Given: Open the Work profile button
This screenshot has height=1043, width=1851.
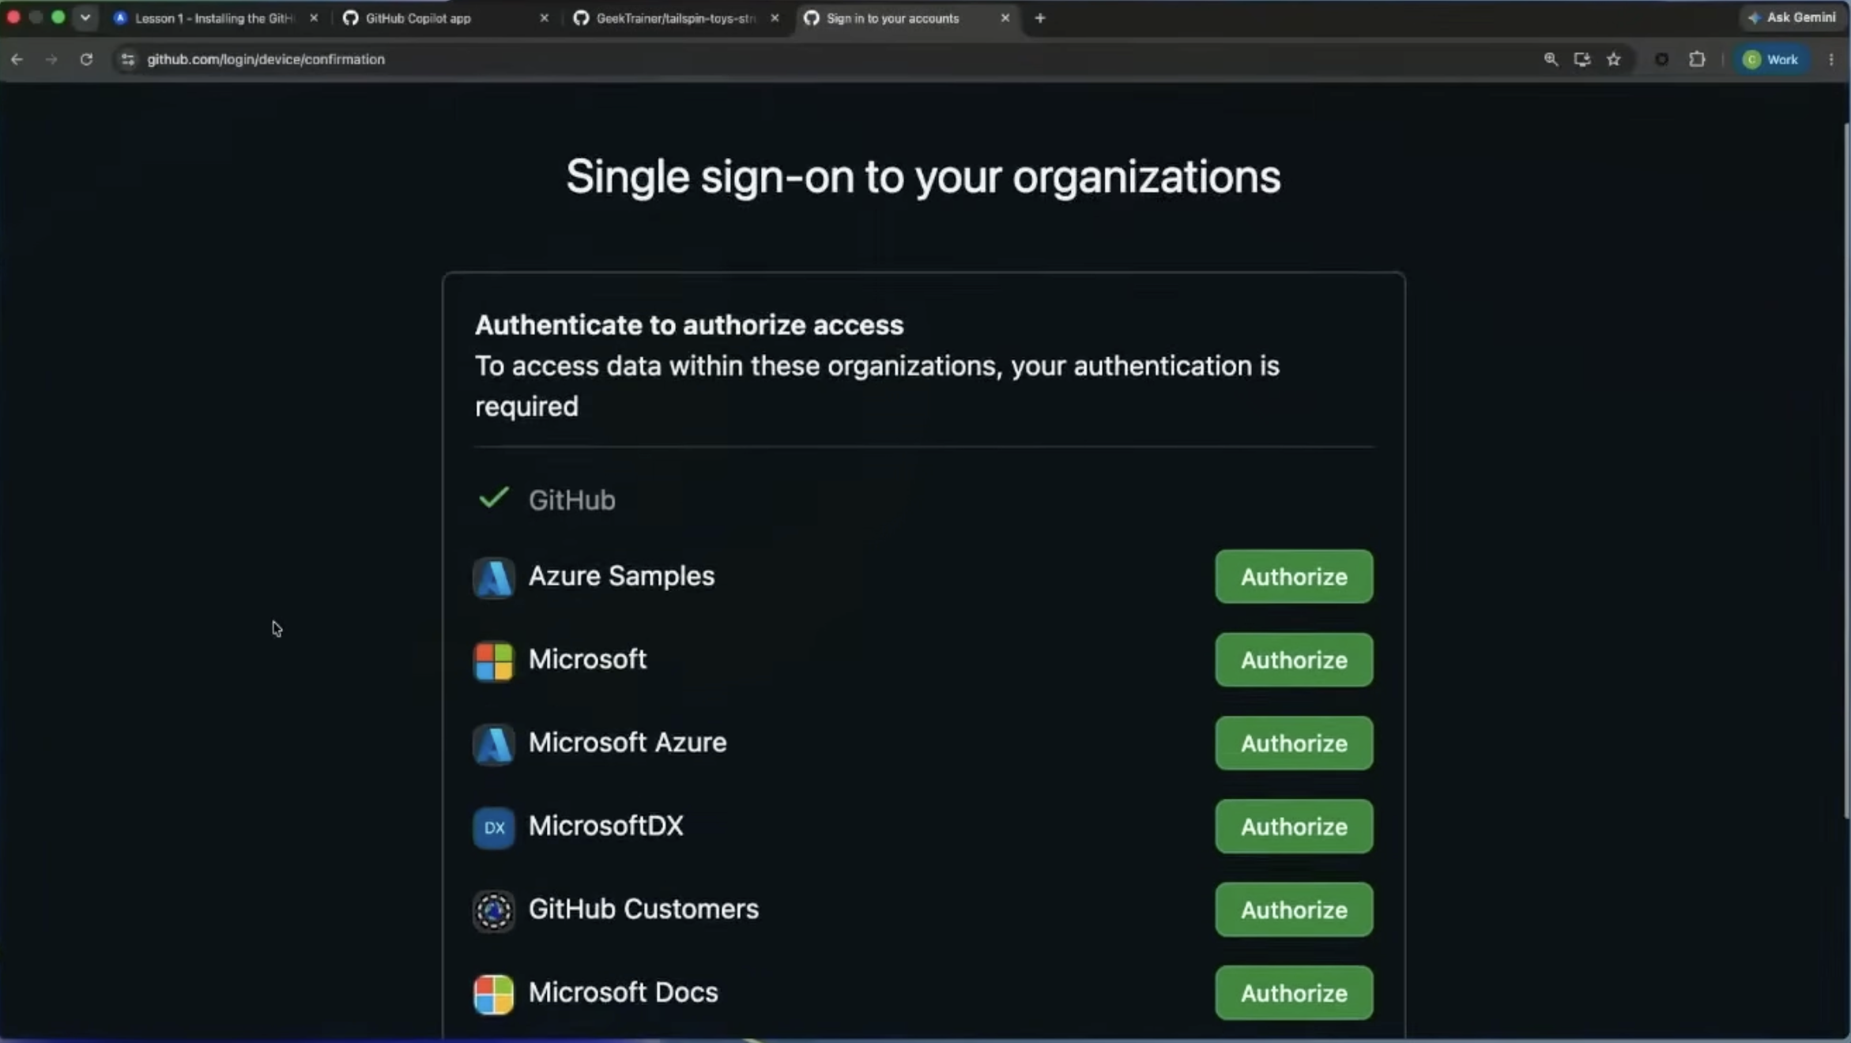Looking at the screenshot, I should click(x=1771, y=59).
